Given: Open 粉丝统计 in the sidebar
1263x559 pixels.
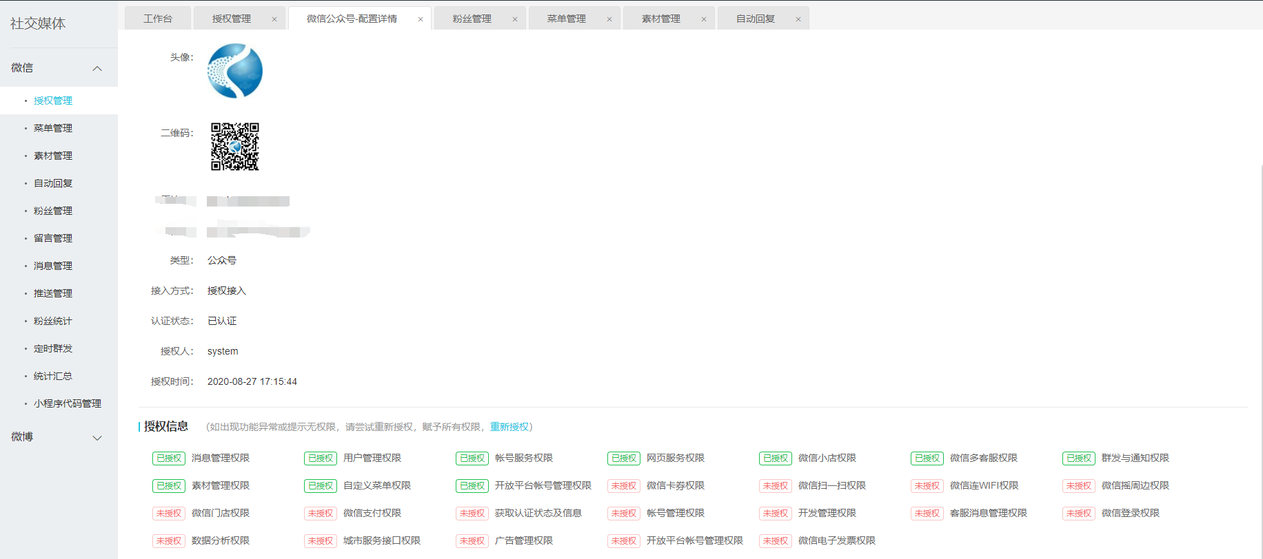Looking at the screenshot, I should [53, 321].
